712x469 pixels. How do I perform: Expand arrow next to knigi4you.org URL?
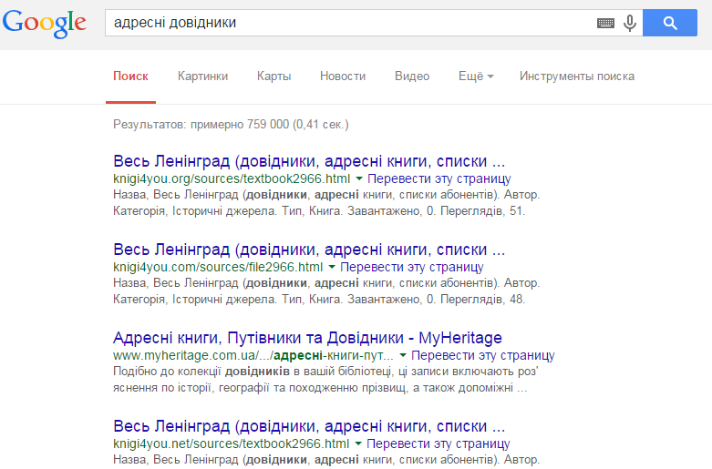coord(358,178)
